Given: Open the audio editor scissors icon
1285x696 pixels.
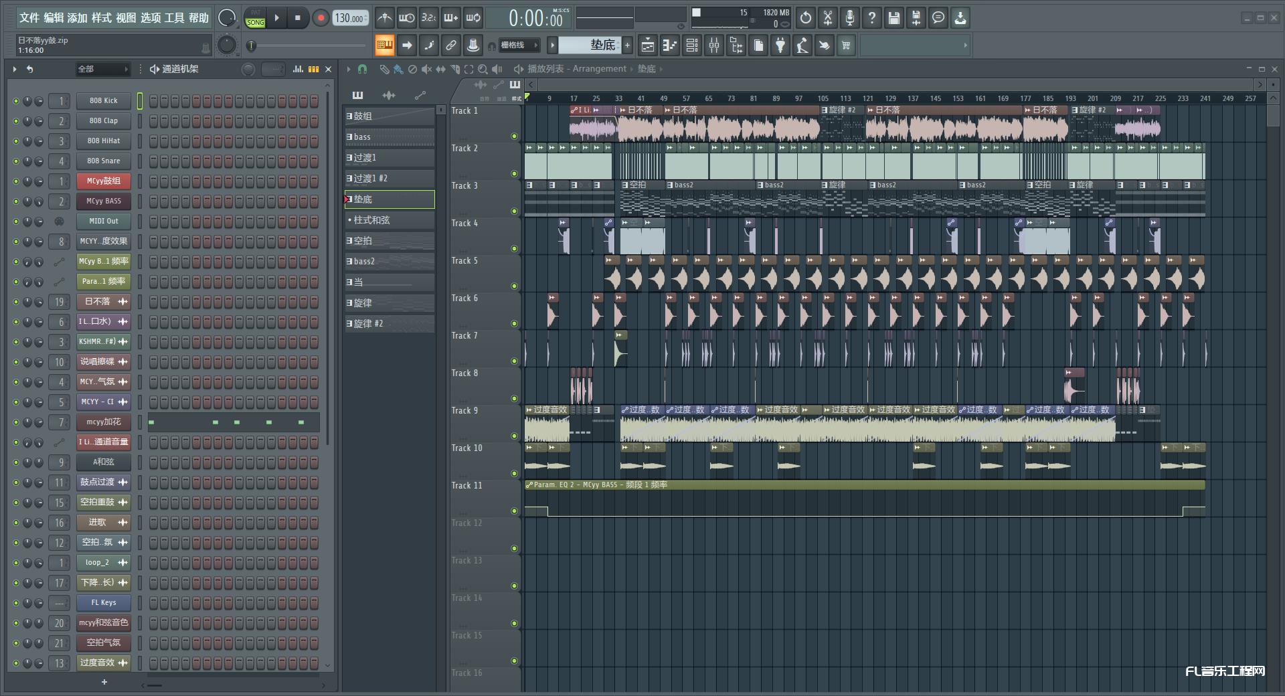Looking at the screenshot, I should pos(828,18).
